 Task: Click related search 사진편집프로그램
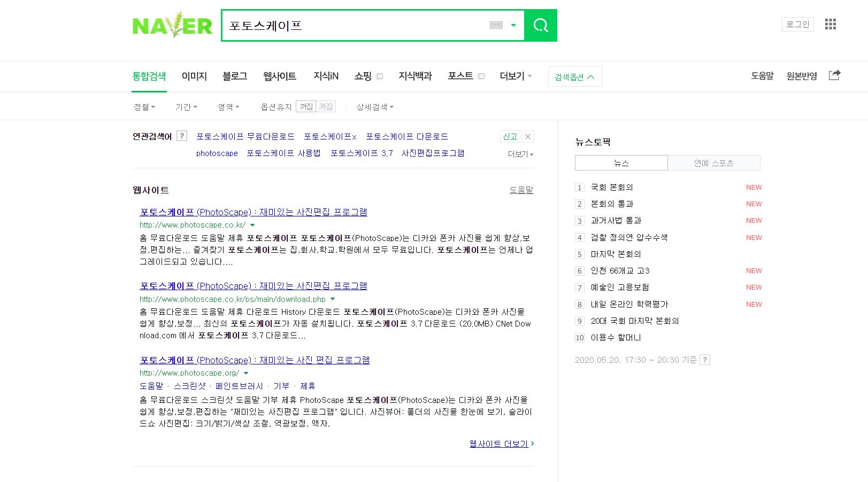pyautogui.click(x=433, y=153)
